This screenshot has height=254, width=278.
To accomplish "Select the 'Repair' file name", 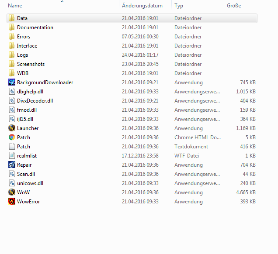I will point(24,165).
